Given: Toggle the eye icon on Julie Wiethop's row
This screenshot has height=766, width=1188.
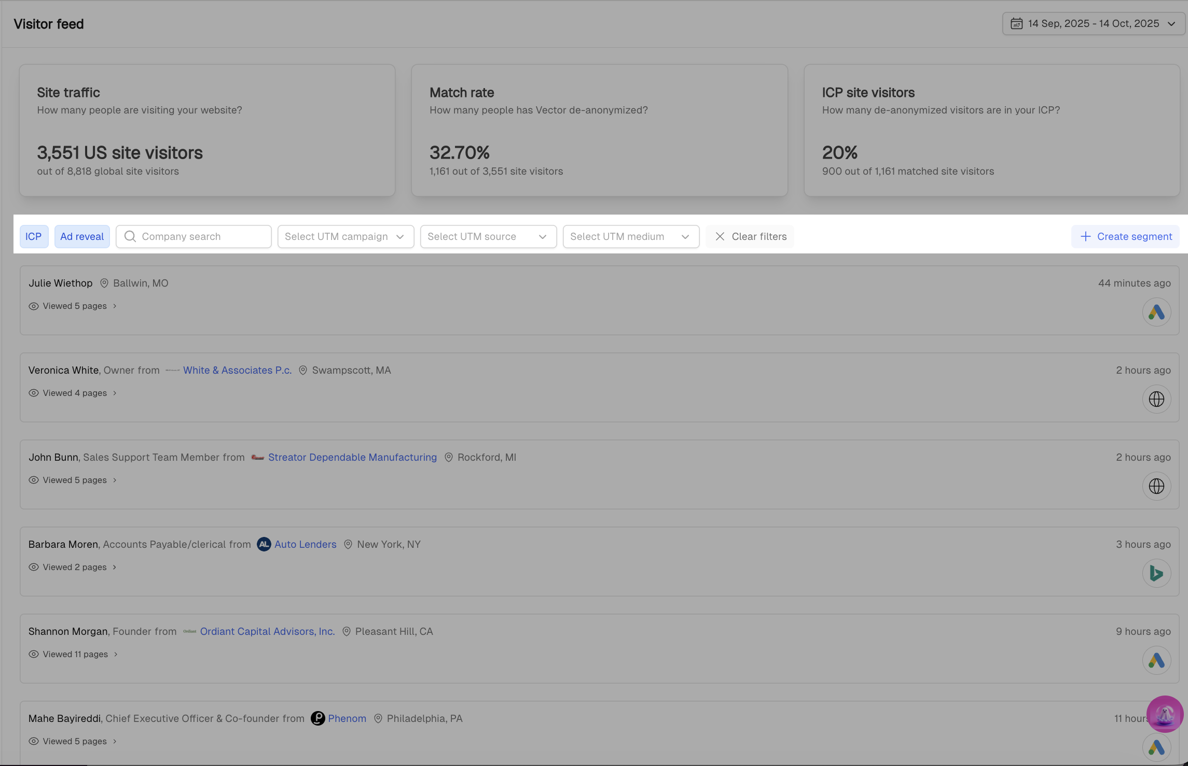Looking at the screenshot, I should tap(33, 306).
